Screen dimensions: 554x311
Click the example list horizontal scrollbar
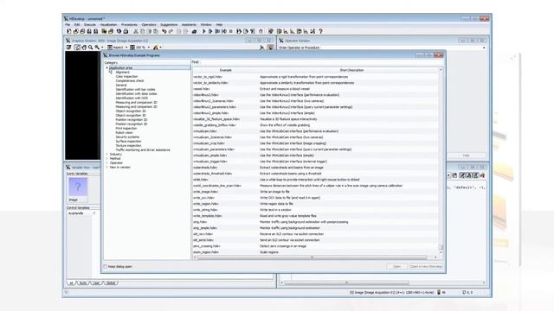312,257
